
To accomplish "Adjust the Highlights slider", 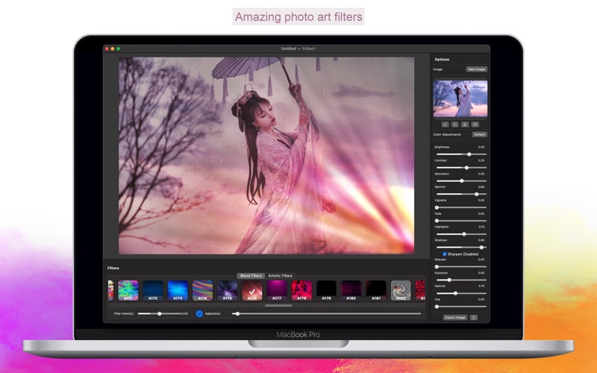I will (x=461, y=234).
